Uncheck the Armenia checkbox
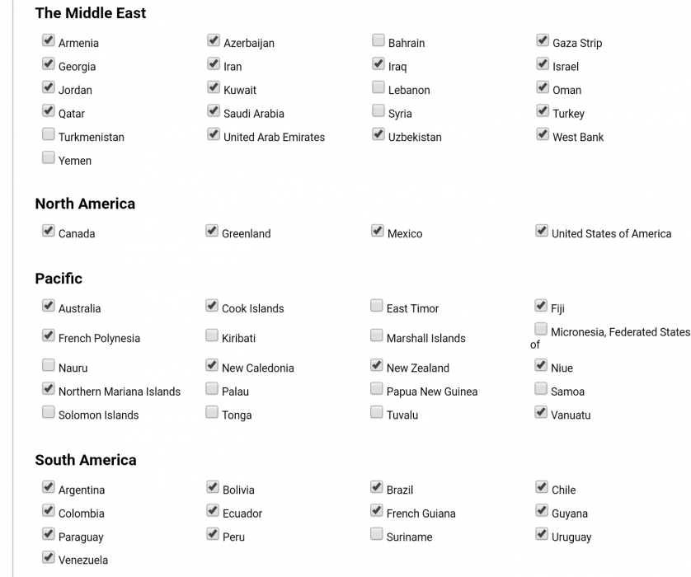Screen dimensions: 691x577 click(48, 40)
